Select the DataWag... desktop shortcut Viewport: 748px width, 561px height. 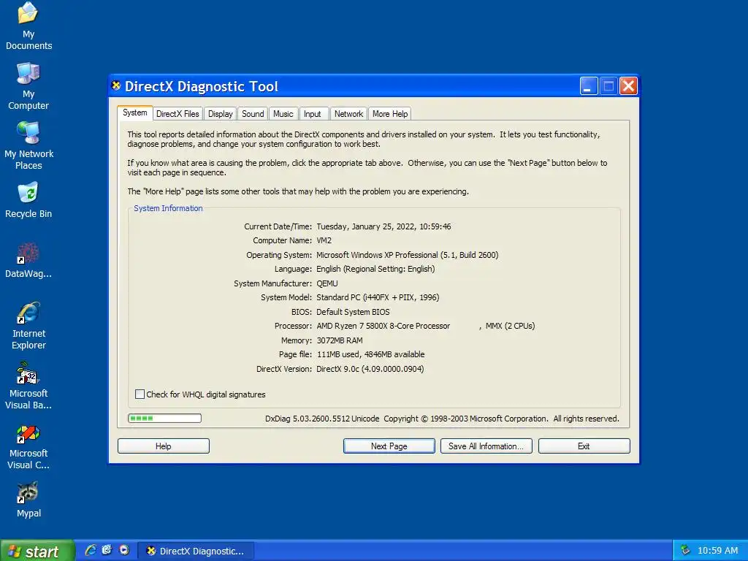(28, 260)
